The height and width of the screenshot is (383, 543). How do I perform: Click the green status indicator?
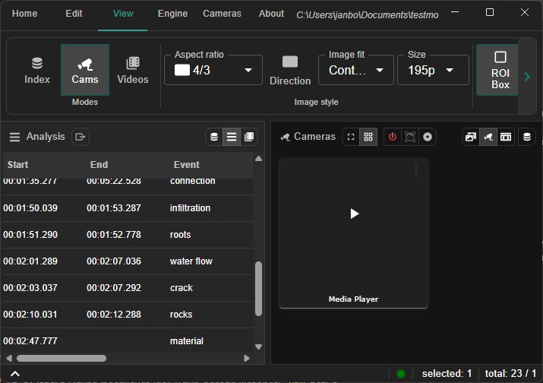click(401, 374)
